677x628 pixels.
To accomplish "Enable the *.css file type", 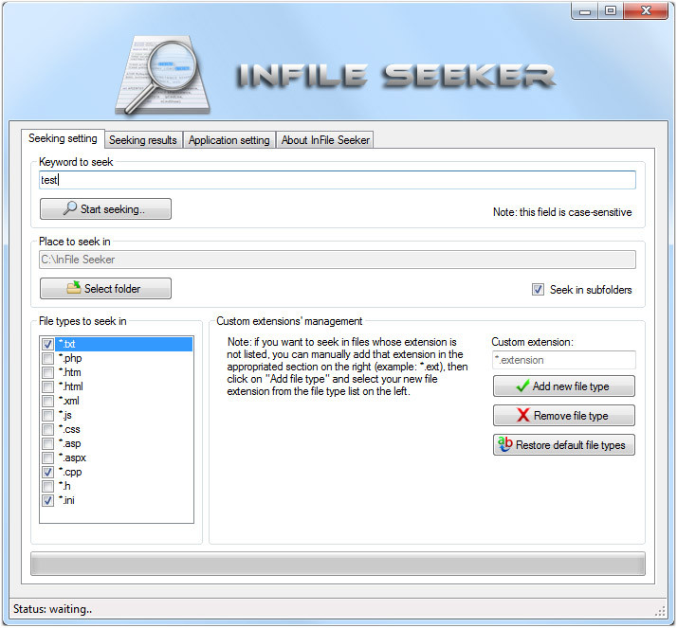I will [x=47, y=430].
